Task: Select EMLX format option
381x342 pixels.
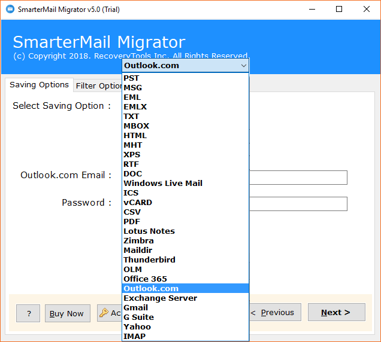Action: tap(185, 106)
